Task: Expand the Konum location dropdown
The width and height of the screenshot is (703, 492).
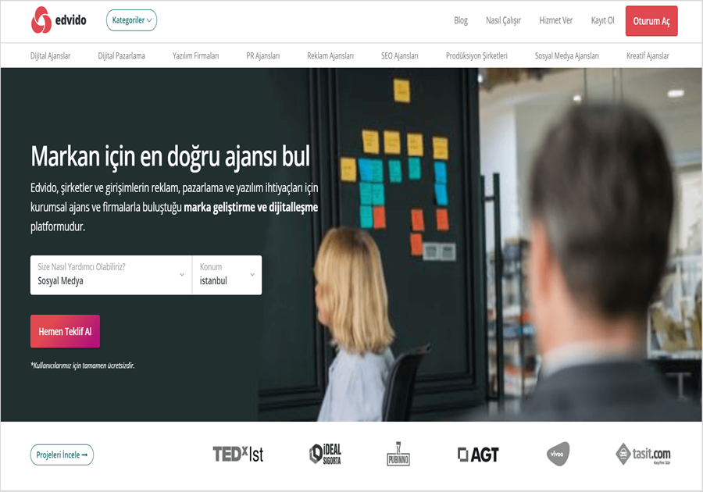Action: 227,275
